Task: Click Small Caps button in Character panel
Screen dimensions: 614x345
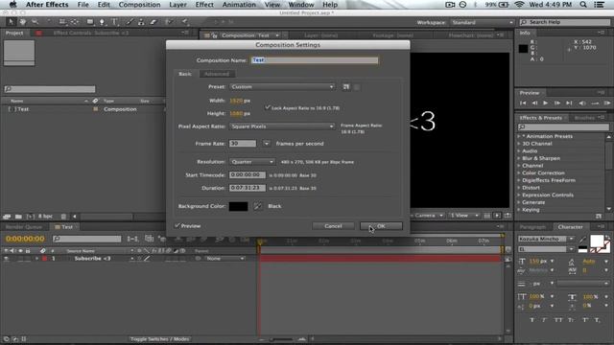Action: [x=572, y=320]
